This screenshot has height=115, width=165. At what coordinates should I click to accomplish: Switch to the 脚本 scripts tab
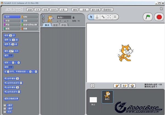[x=47, y=25]
